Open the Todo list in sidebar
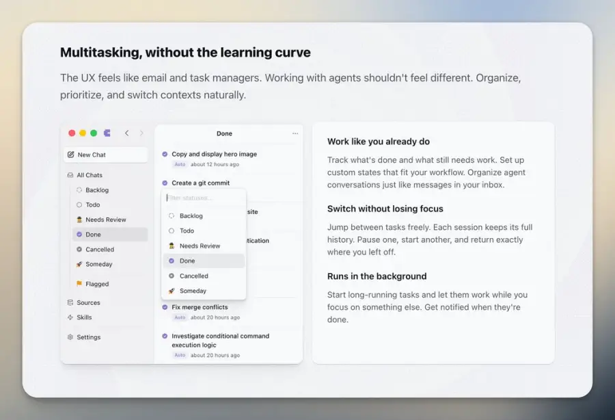The height and width of the screenshot is (420, 615). [x=110, y=205]
